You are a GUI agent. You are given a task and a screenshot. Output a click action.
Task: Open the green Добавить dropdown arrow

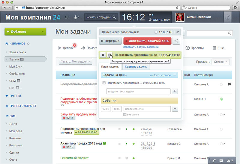(x=43, y=32)
